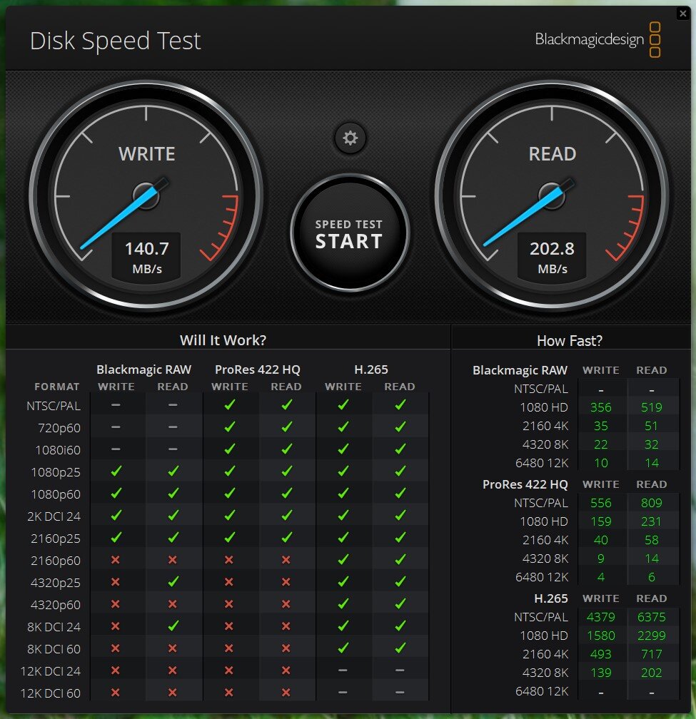Click ProRes 422 HQ header in How Fast
The width and height of the screenshot is (696, 719).
pos(525,484)
